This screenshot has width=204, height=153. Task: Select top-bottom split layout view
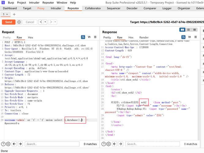click(188, 30)
